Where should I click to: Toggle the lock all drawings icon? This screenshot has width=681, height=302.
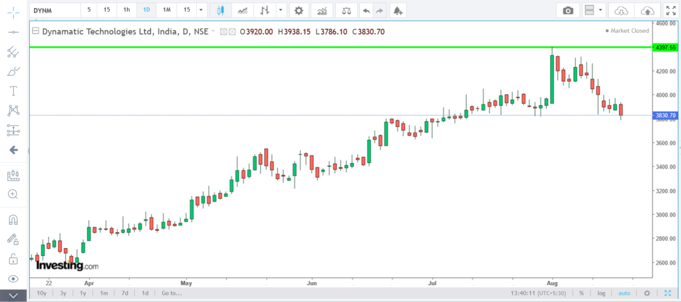click(13, 258)
